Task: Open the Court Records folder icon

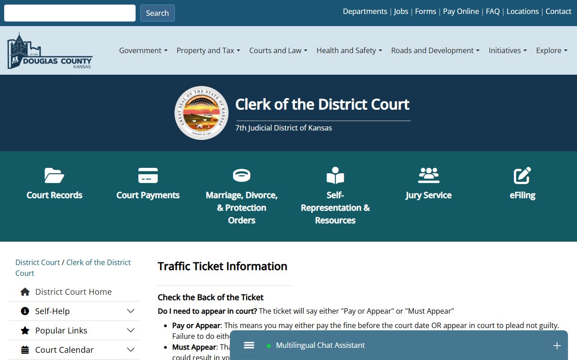Action: coord(54,175)
